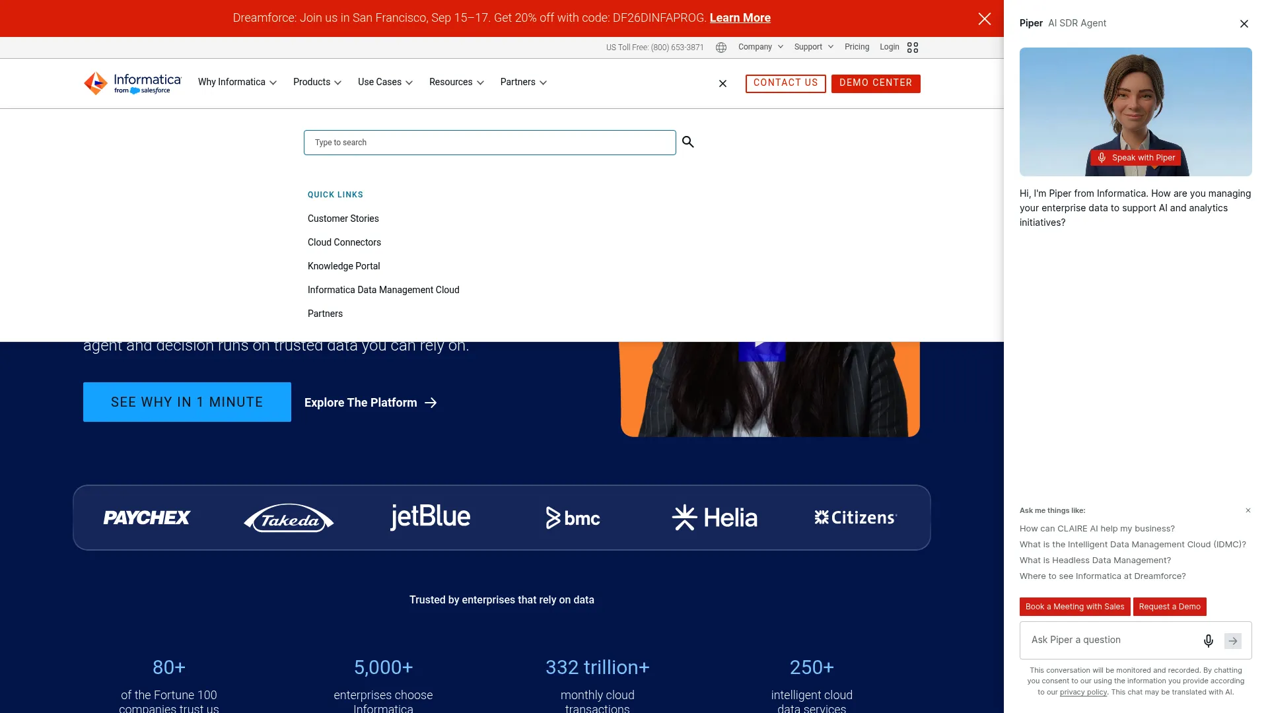Click the arrow icon beside Explore The Platform
Image resolution: width=1268 pixels, height=713 pixels.
[431, 403]
